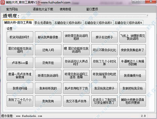Open the 使用教程 menu item
The height and width of the screenshot is (119, 157).
[x=65, y=9]
